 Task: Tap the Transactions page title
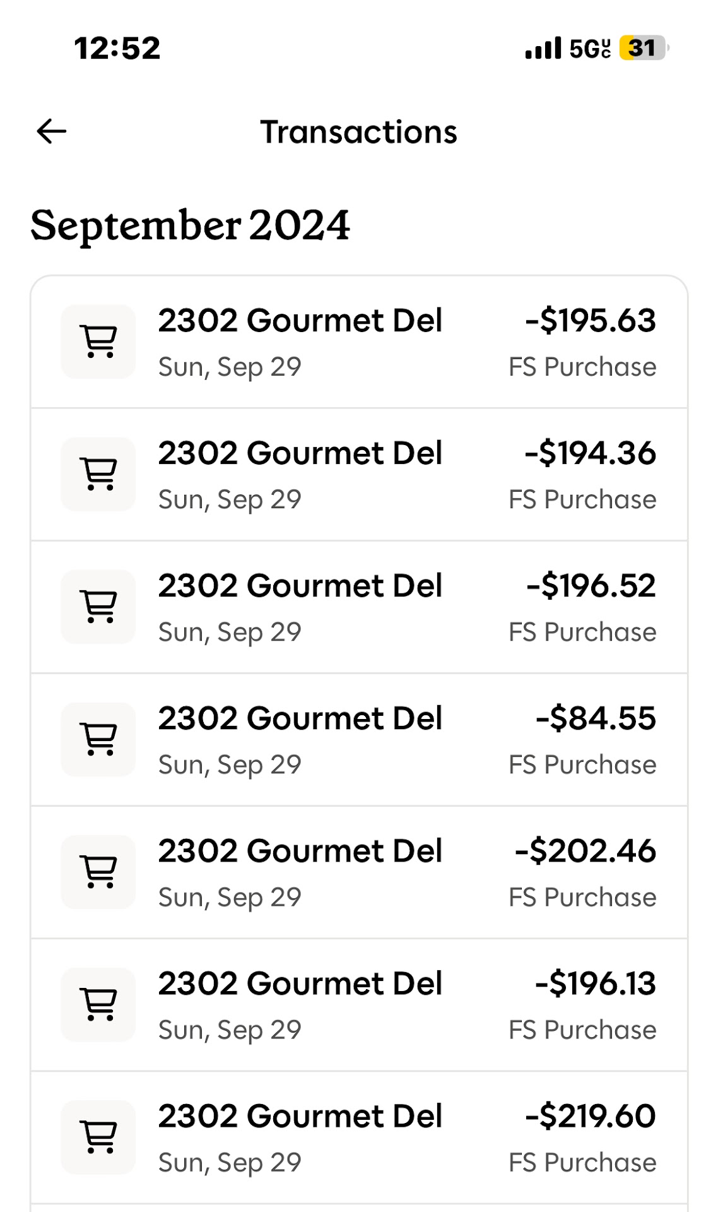pyautogui.click(x=358, y=132)
